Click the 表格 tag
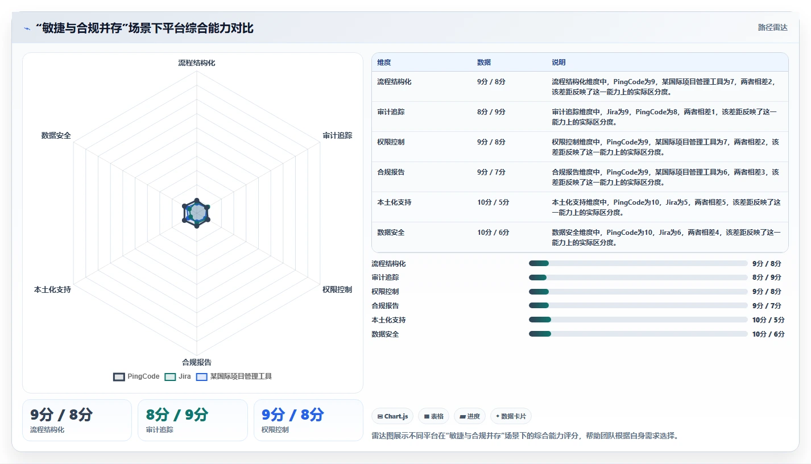 (433, 416)
